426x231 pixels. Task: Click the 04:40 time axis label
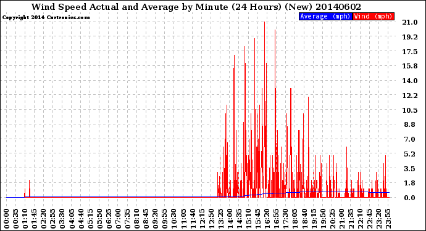[x=81, y=219]
